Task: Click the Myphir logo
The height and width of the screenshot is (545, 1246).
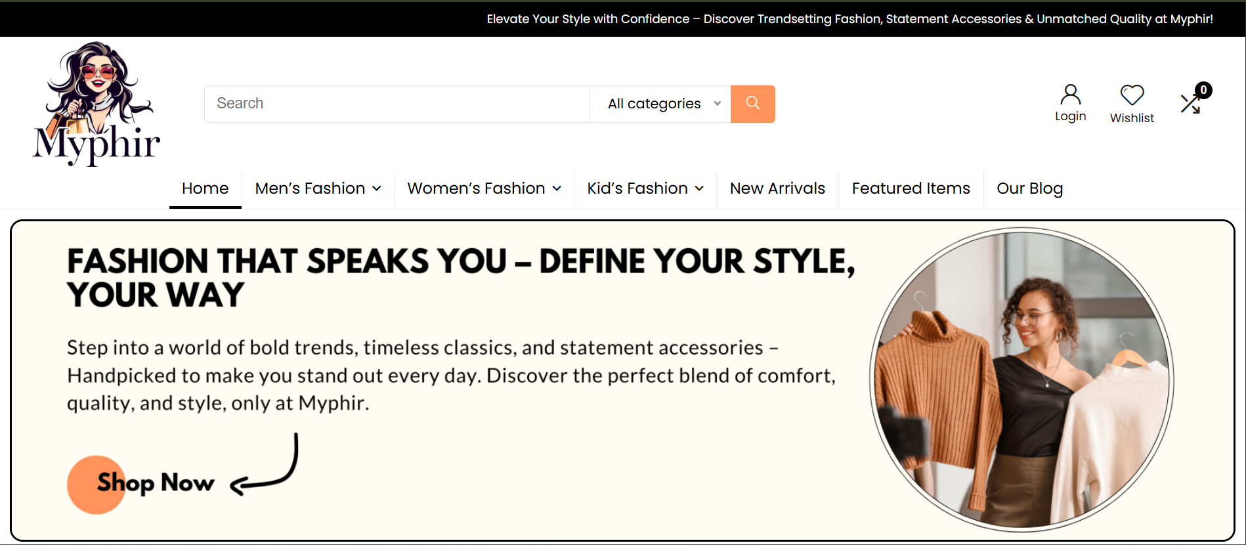Action: click(97, 104)
